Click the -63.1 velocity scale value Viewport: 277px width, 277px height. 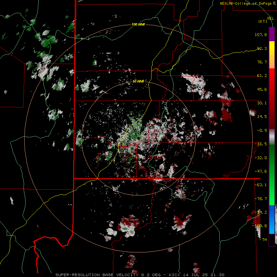261,185
